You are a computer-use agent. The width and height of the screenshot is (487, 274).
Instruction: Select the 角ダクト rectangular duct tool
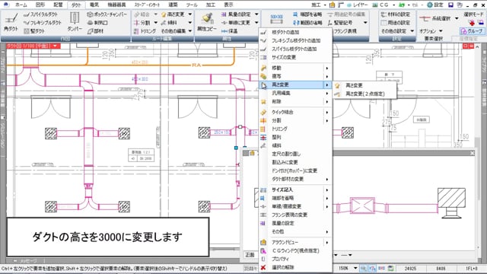click(11, 22)
